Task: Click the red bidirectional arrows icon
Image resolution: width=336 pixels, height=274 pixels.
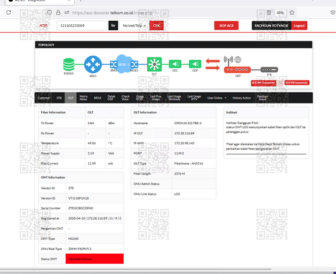Action: tap(212, 64)
